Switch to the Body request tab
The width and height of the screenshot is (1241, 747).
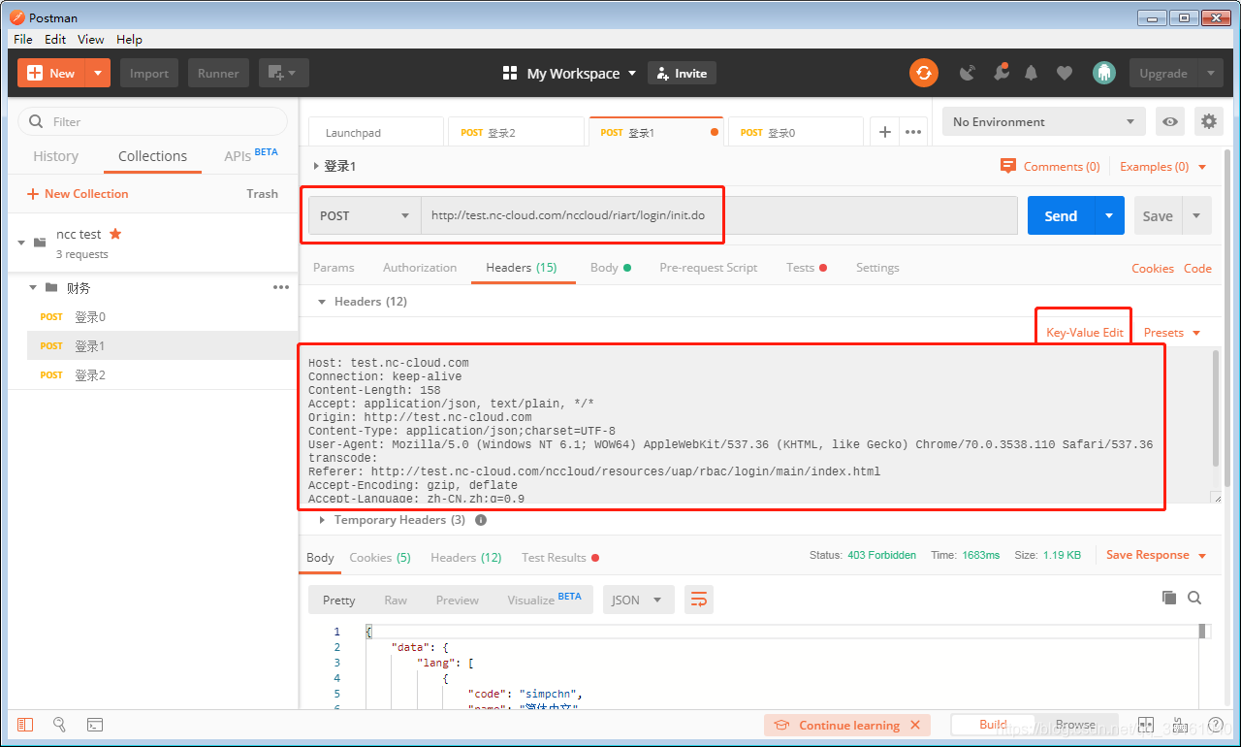(x=610, y=268)
